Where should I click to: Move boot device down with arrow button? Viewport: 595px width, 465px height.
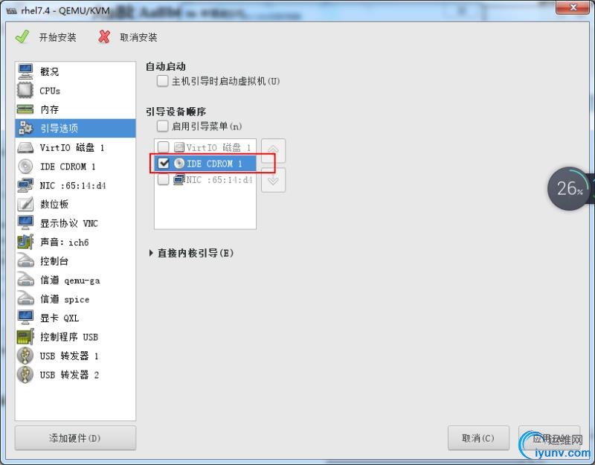pyautogui.click(x=273, y=180)
